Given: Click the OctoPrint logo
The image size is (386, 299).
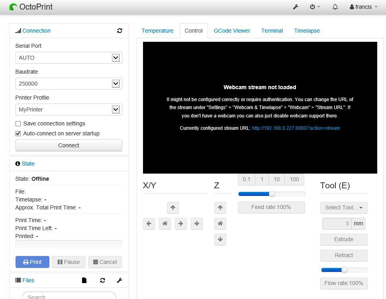Looking at the screenshot, I should coord(31,7).
